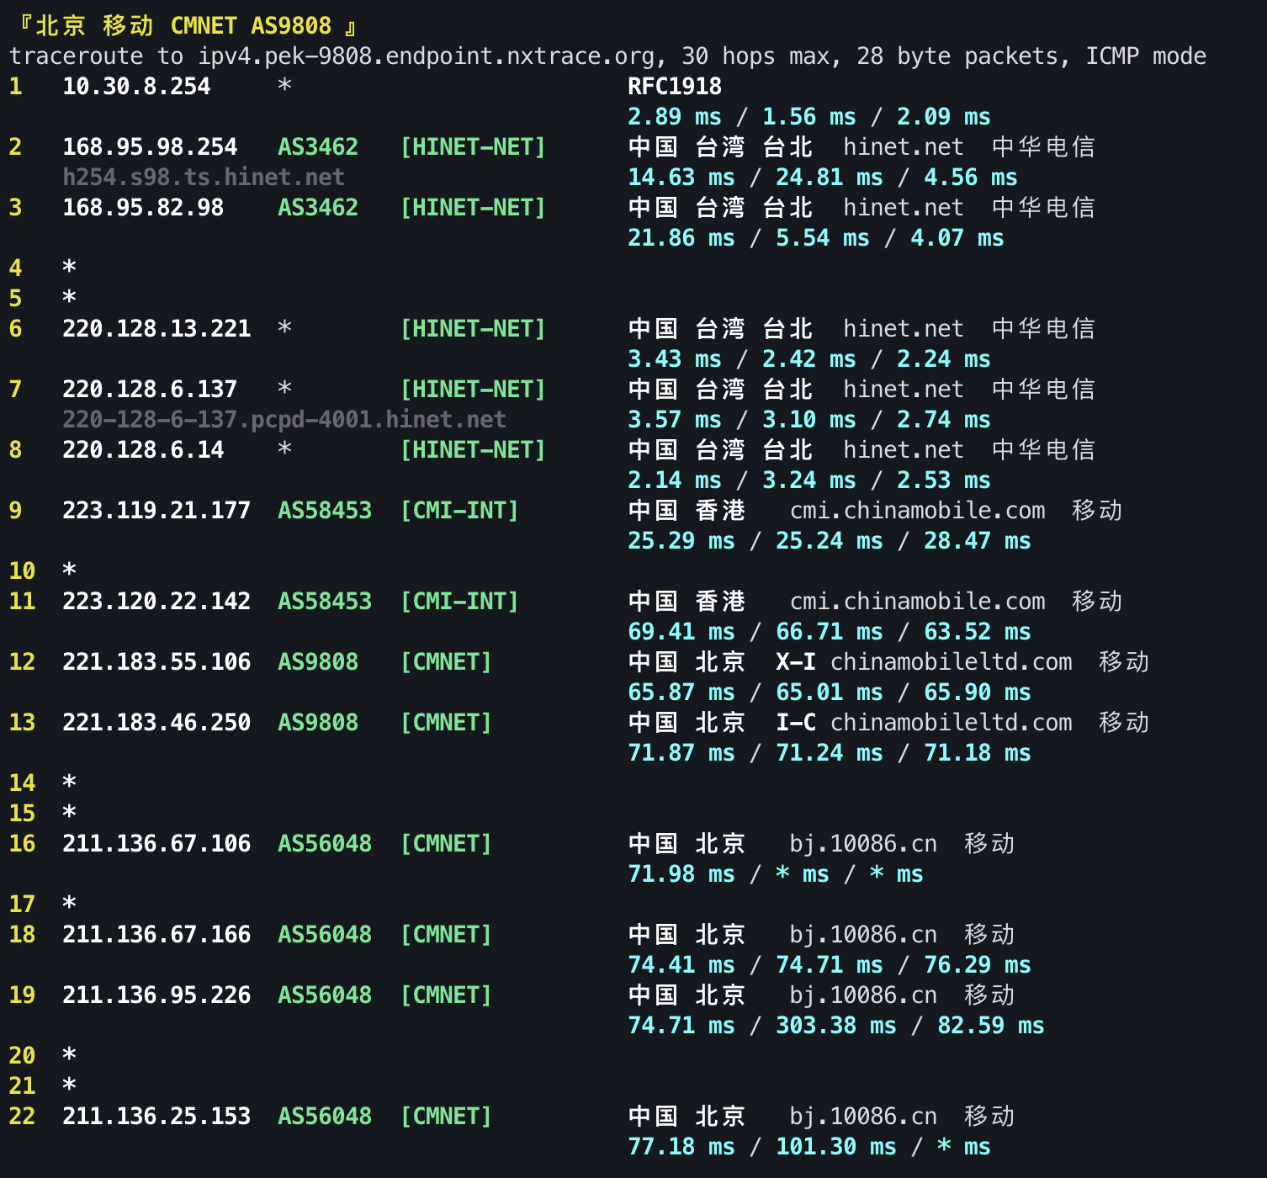This screenshot has width=1267, height=1178.
Task: Click AS9808 on hop 12 row
Action: click(318, 662)
